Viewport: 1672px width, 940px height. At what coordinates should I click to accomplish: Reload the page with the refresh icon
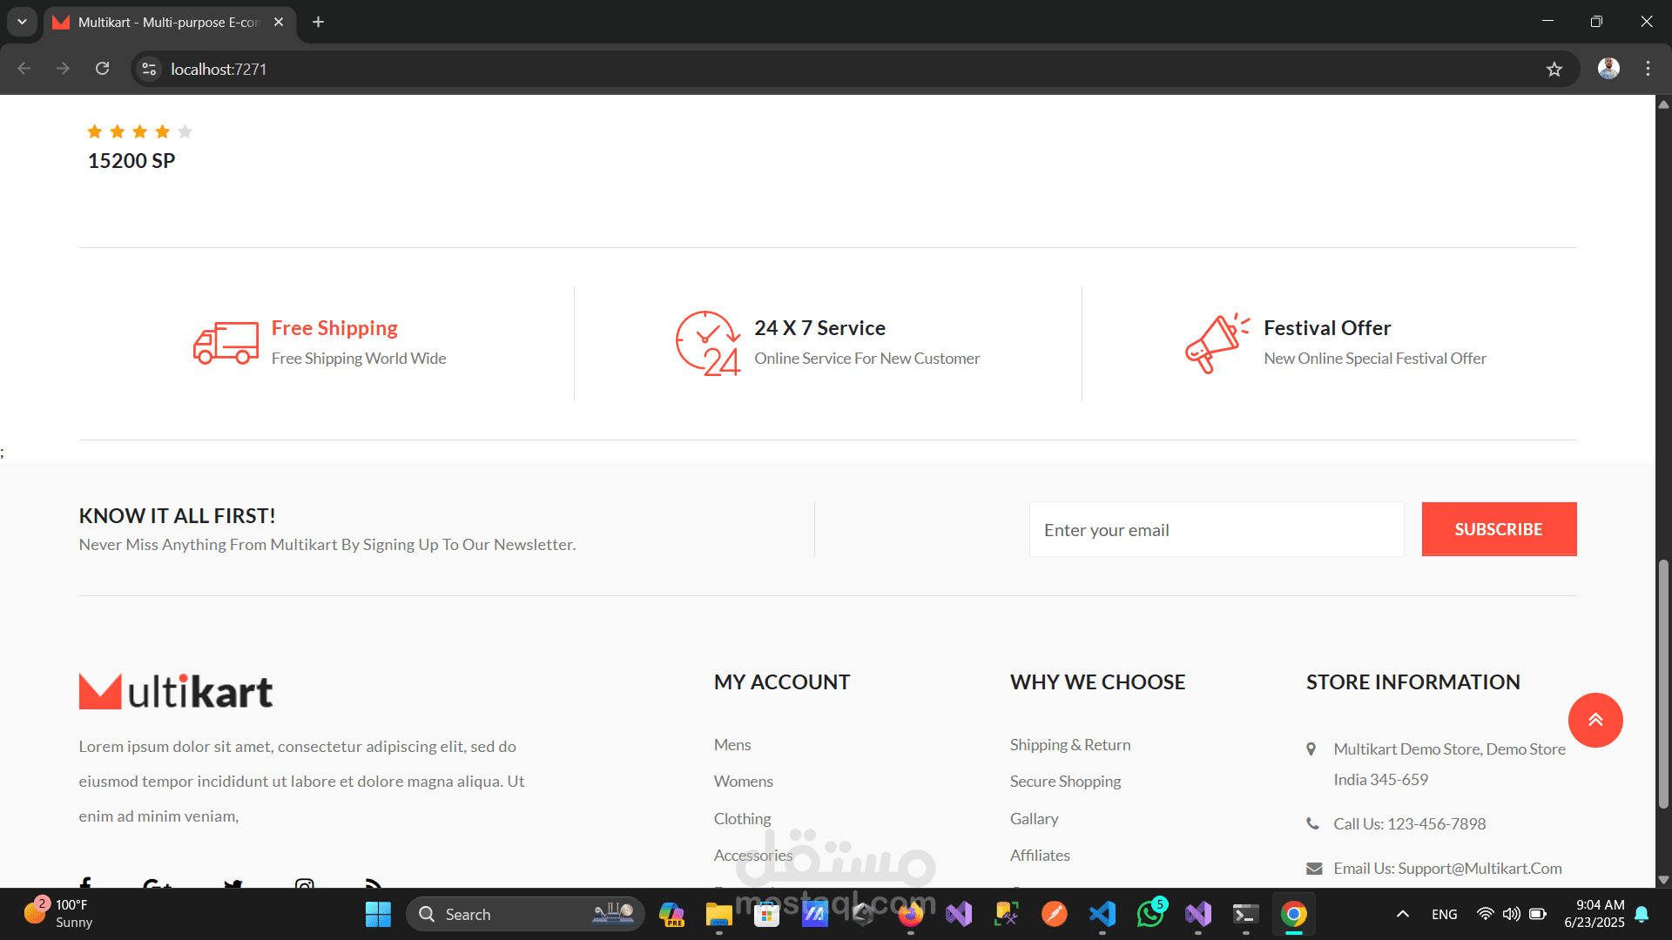coord(102,69)
